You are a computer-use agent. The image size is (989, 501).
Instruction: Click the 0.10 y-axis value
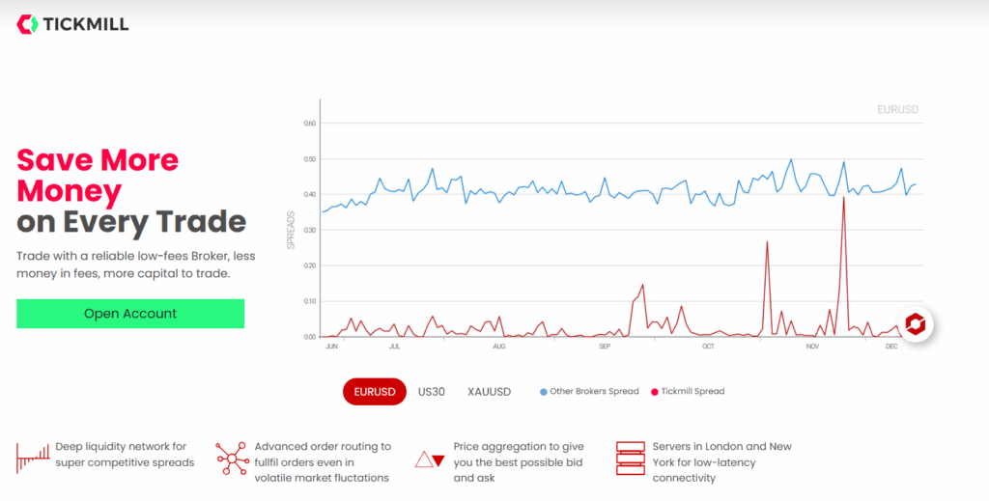click(310, 301)
